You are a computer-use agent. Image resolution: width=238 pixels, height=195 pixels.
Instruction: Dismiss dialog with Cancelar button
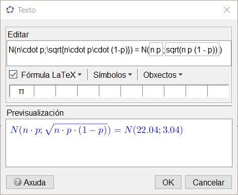tap(208, 182)
